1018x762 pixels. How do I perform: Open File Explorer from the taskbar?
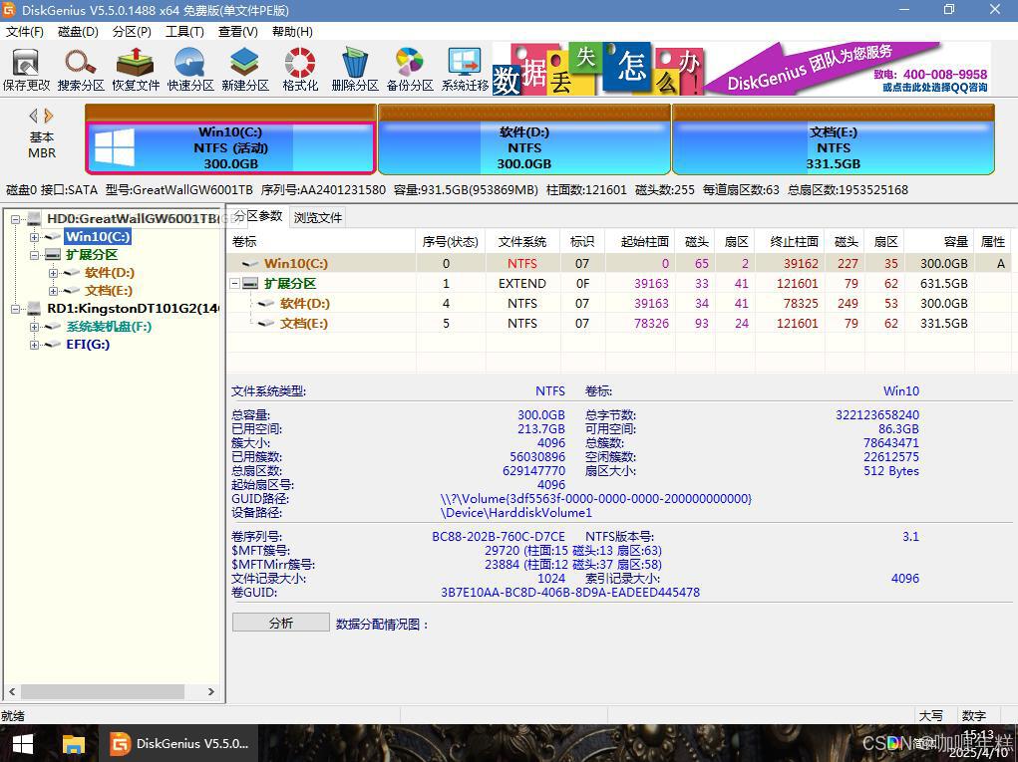click(x=73, y=743)
